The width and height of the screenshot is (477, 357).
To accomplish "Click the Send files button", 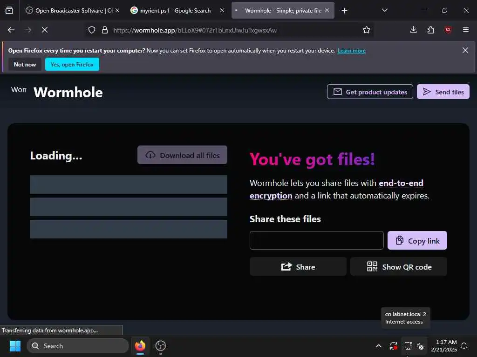I will tap(443, 92).
